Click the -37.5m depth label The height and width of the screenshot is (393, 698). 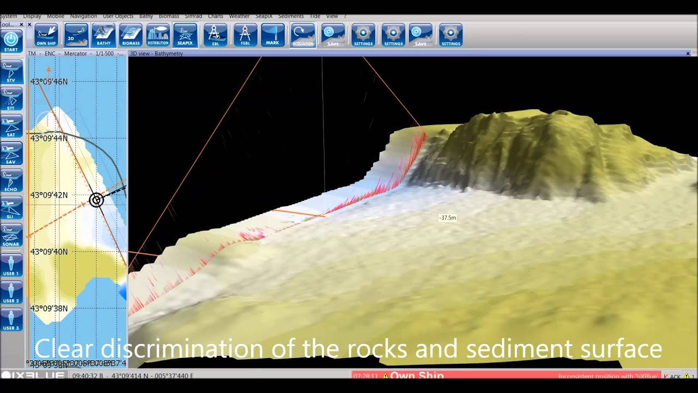point(448,218)
